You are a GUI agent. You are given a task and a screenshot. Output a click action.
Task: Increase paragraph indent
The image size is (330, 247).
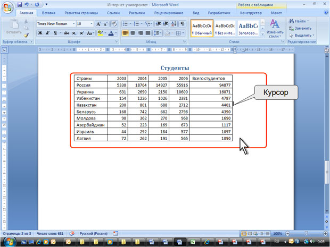[x=166, y=24]
